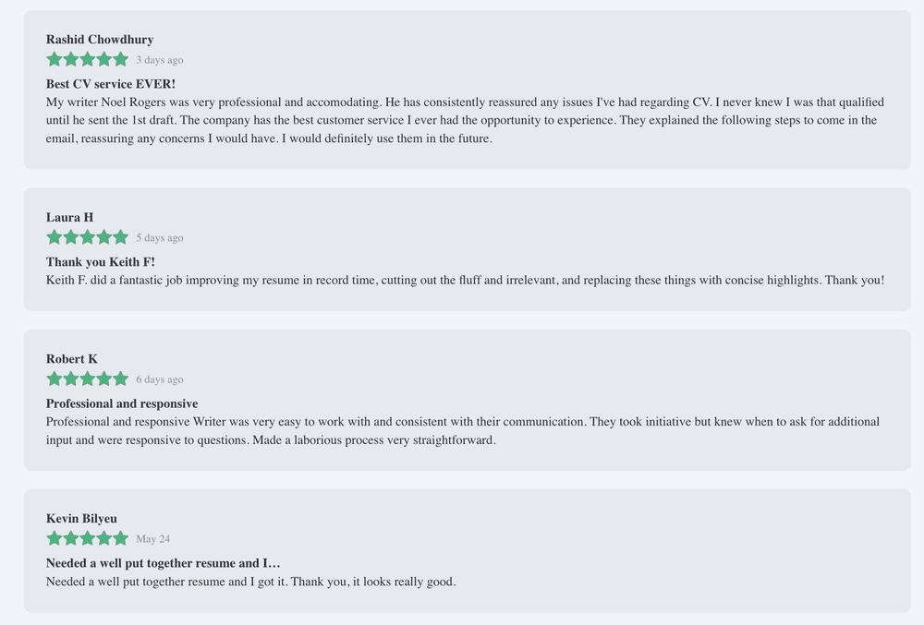Viewport: 924px width, 625px height.
Task: Open Kevin Bilyeu's reviewer name
Action: (81, 519)
